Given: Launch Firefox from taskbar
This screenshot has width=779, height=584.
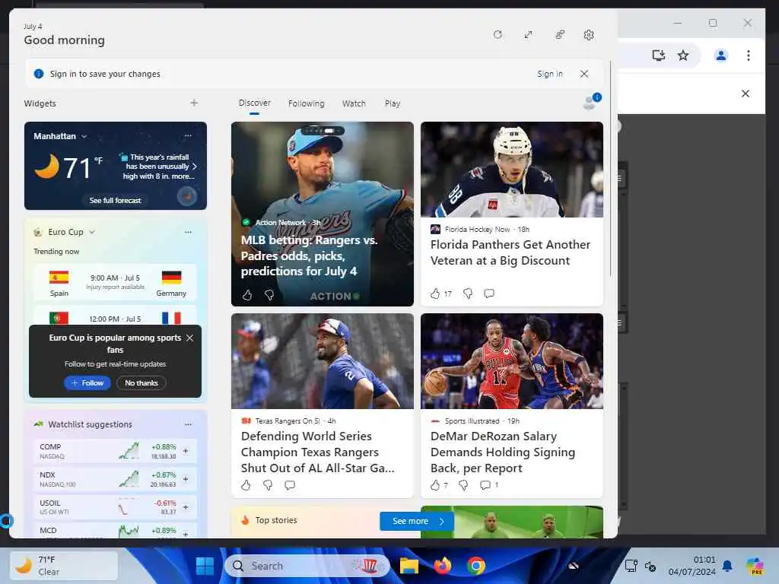Looking at the screenshot, I should click(x=442, y=566).
